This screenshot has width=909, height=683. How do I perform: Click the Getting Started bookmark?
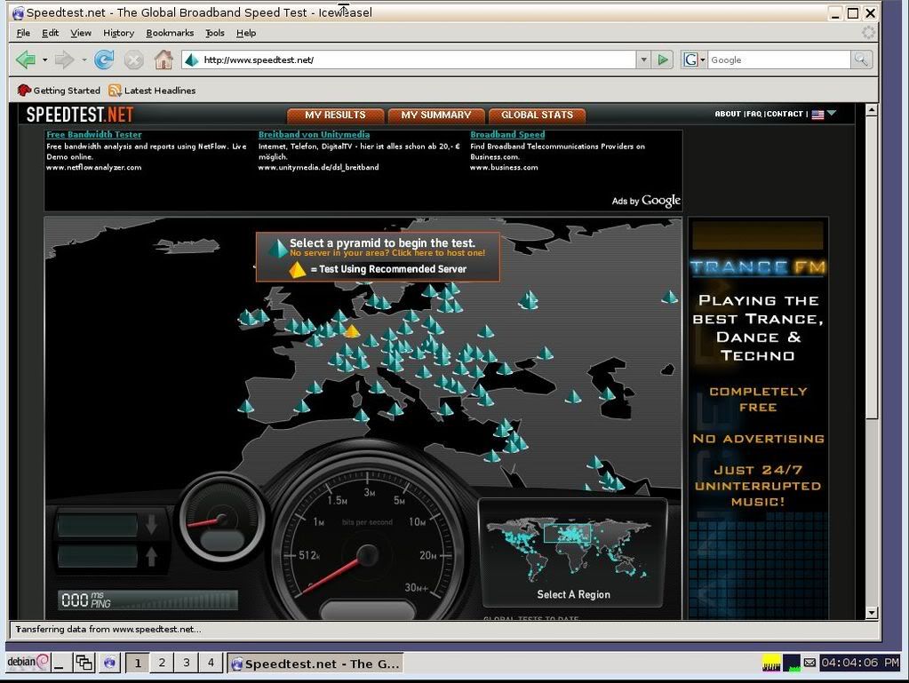[59, 91]
